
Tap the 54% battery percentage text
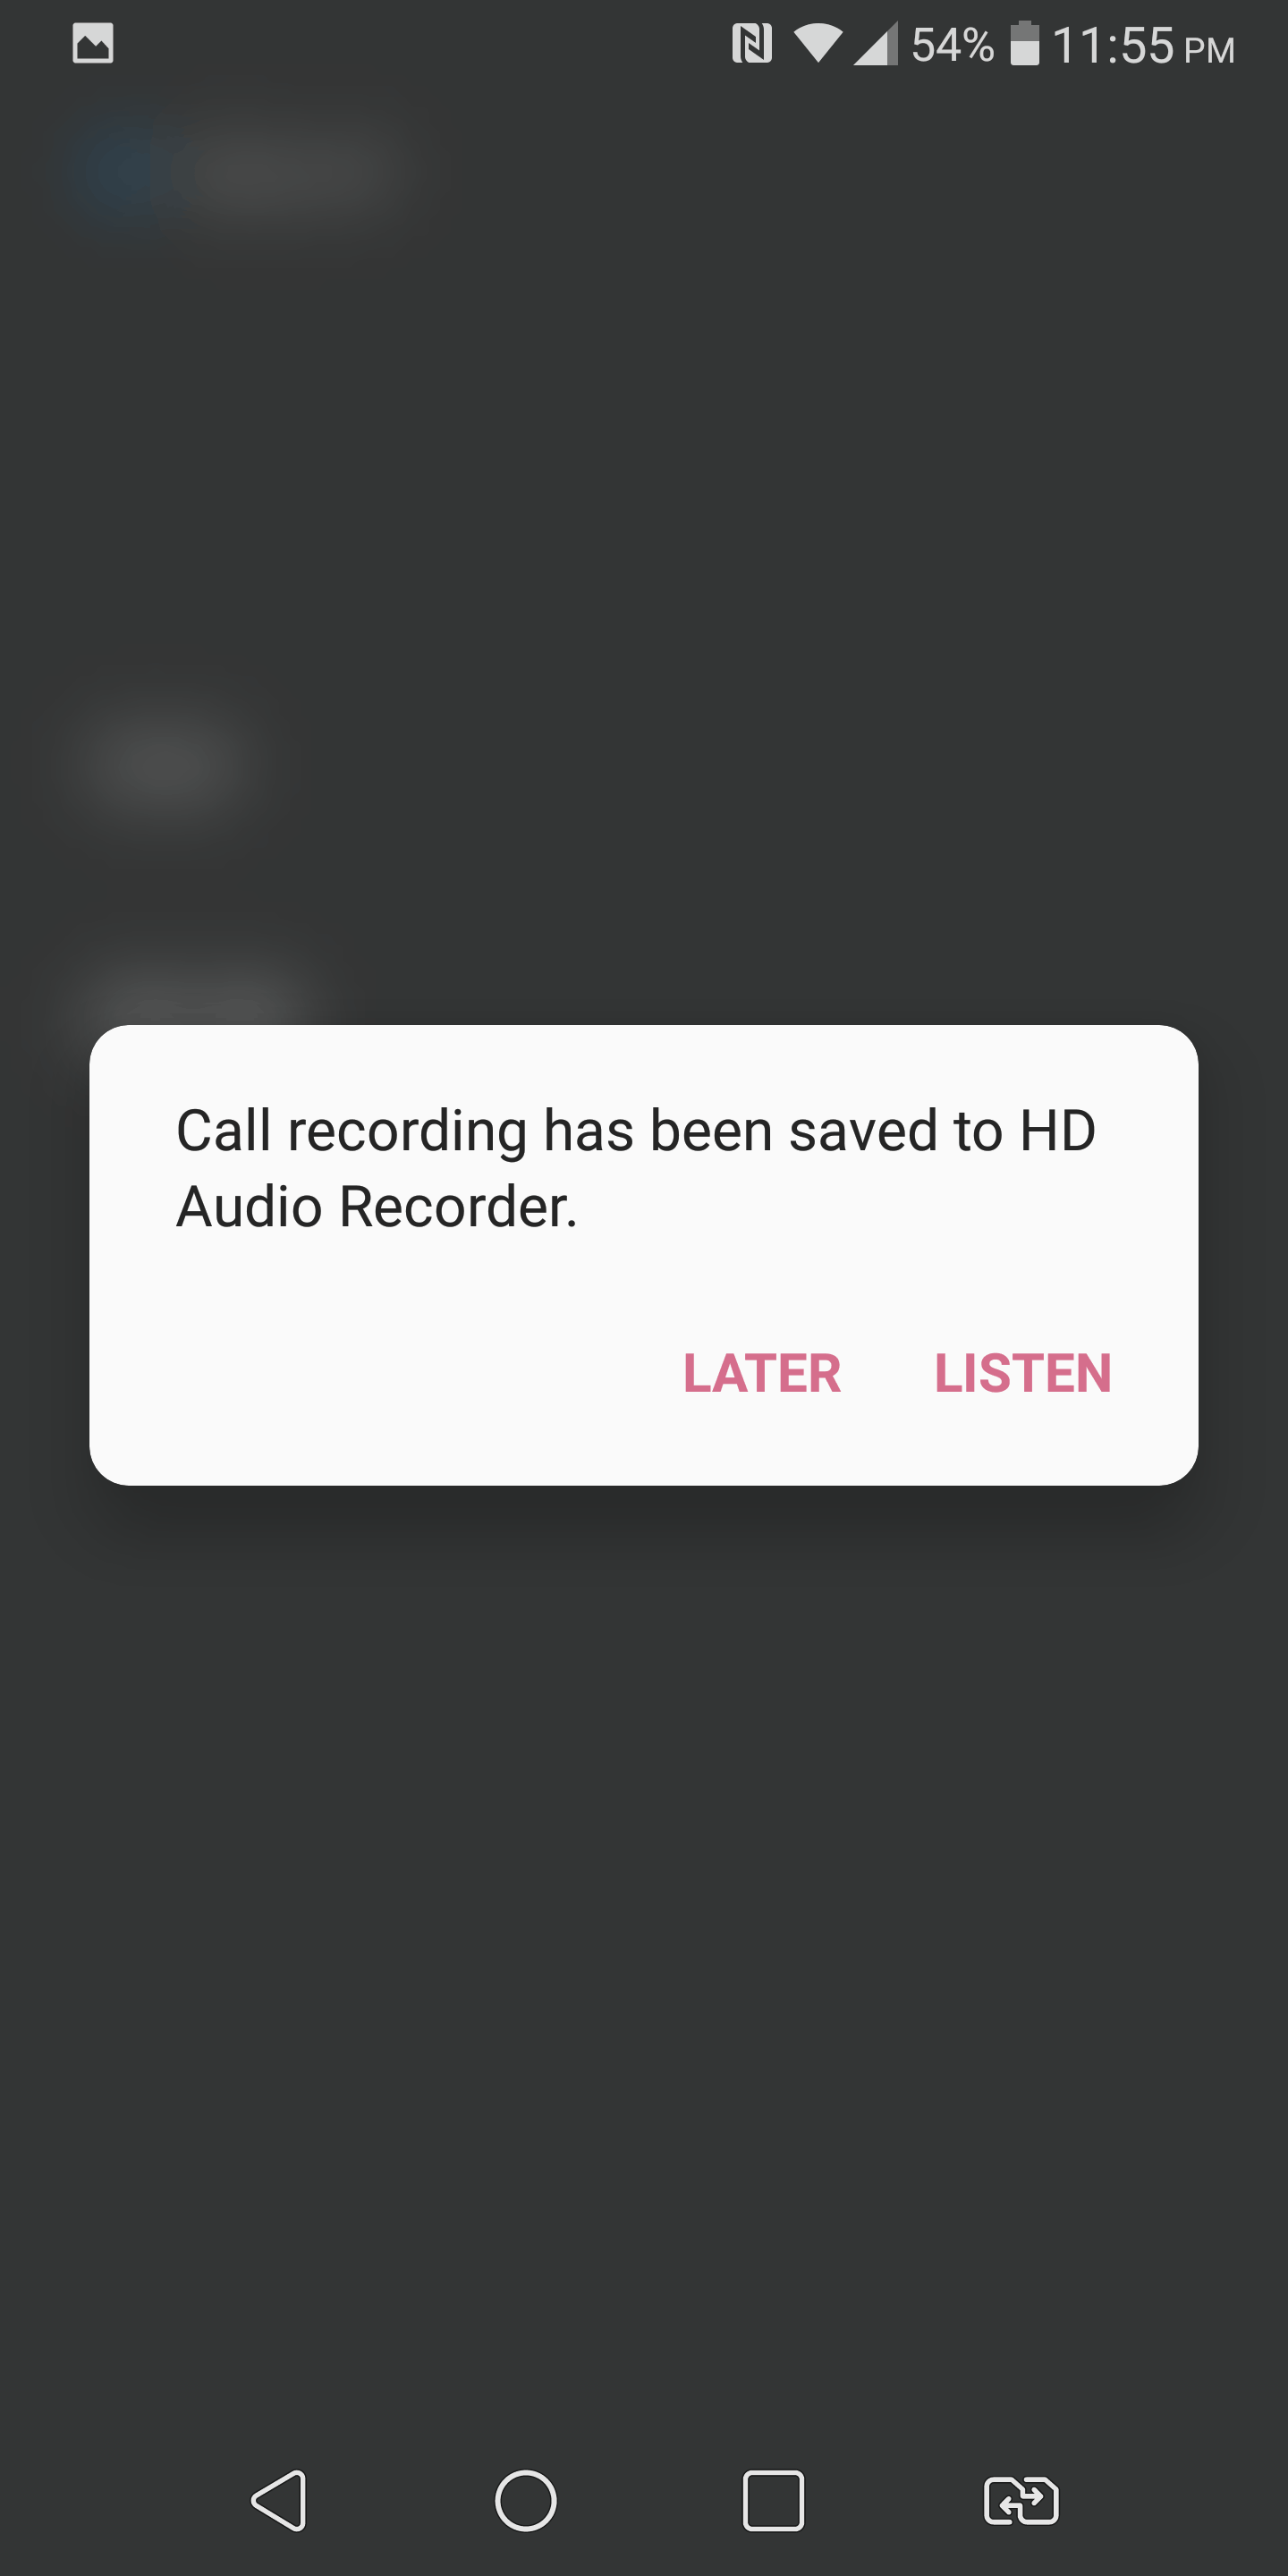click(x=952, y=45)
